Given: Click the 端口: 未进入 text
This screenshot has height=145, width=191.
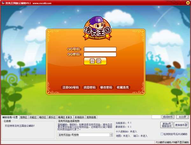Looking at the screenshot, I should point(140,136).
